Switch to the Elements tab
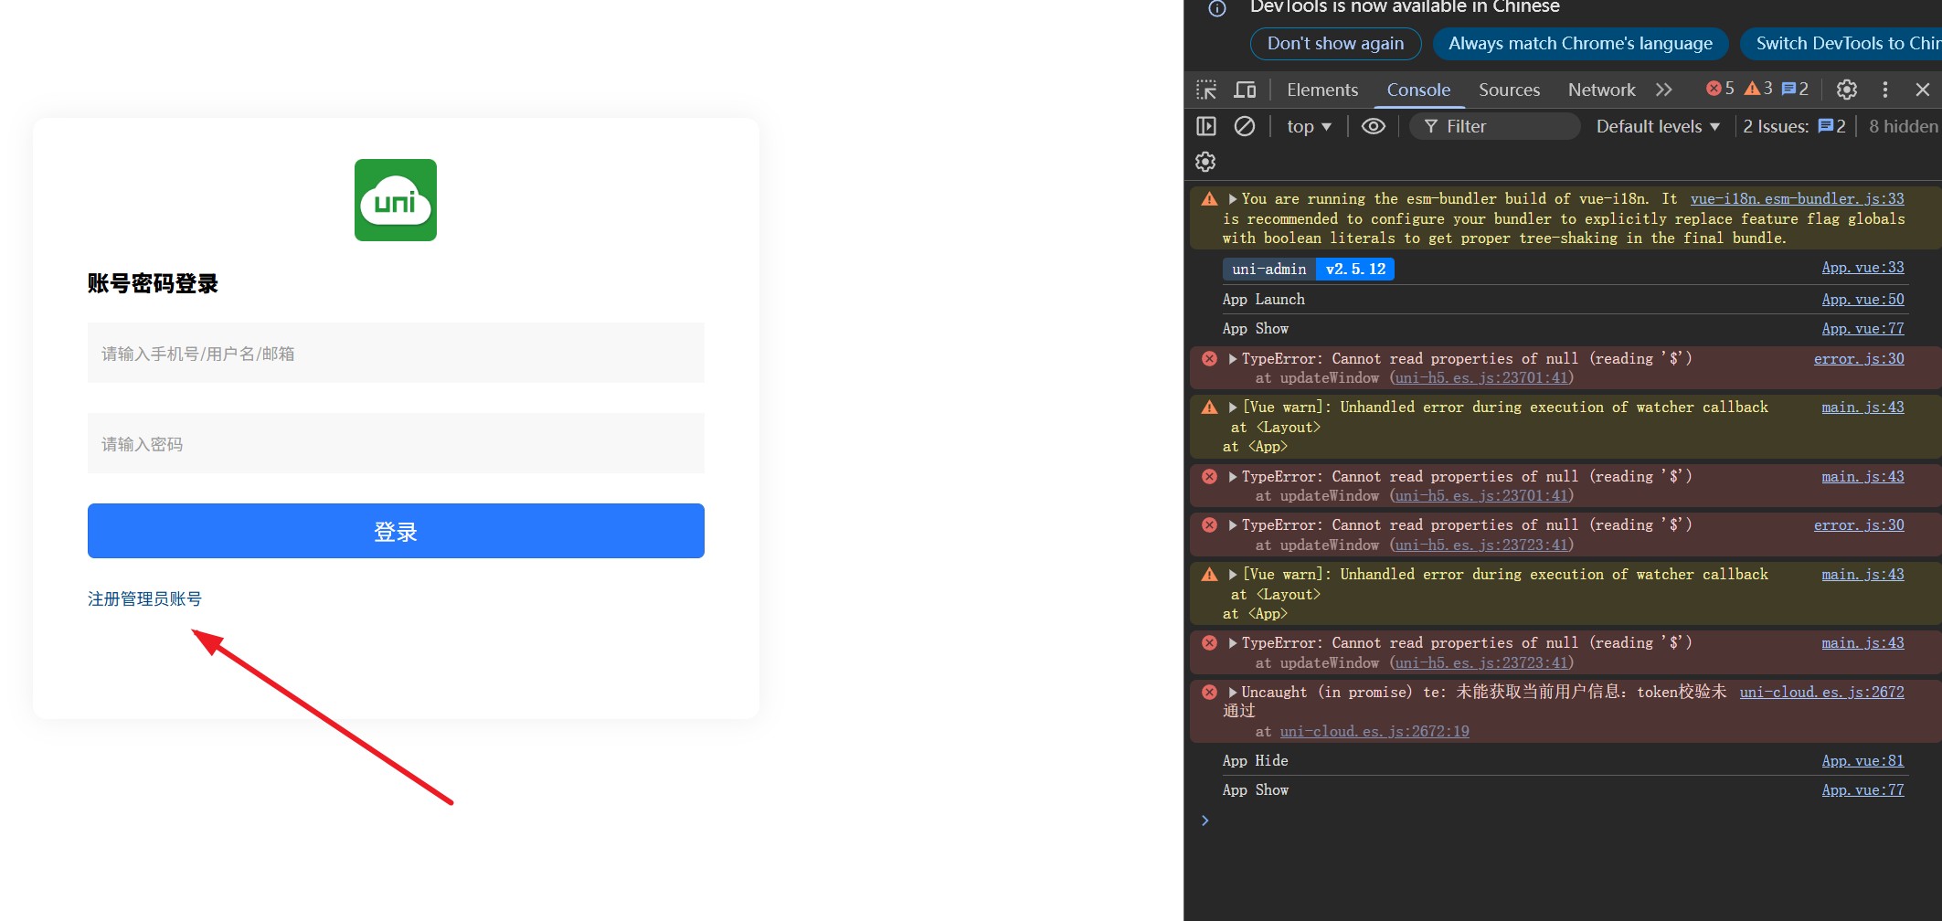The height and width of the screenshot is (921, 1942). [x=1321, y=90]
